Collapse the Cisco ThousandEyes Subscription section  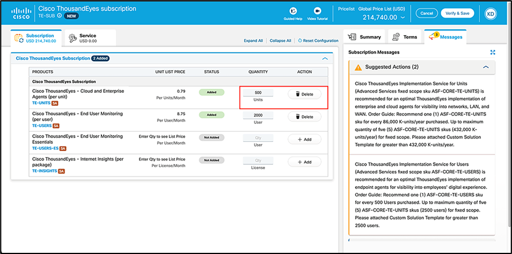[325, 58]
